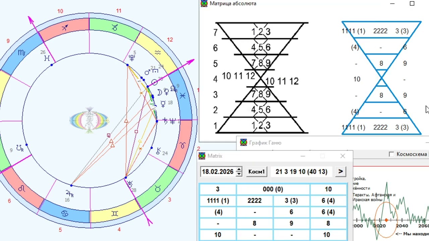Click the Pluto glyph in the chart
The height and width of the screenshot is (241, 429).
(x=132, y=58)
